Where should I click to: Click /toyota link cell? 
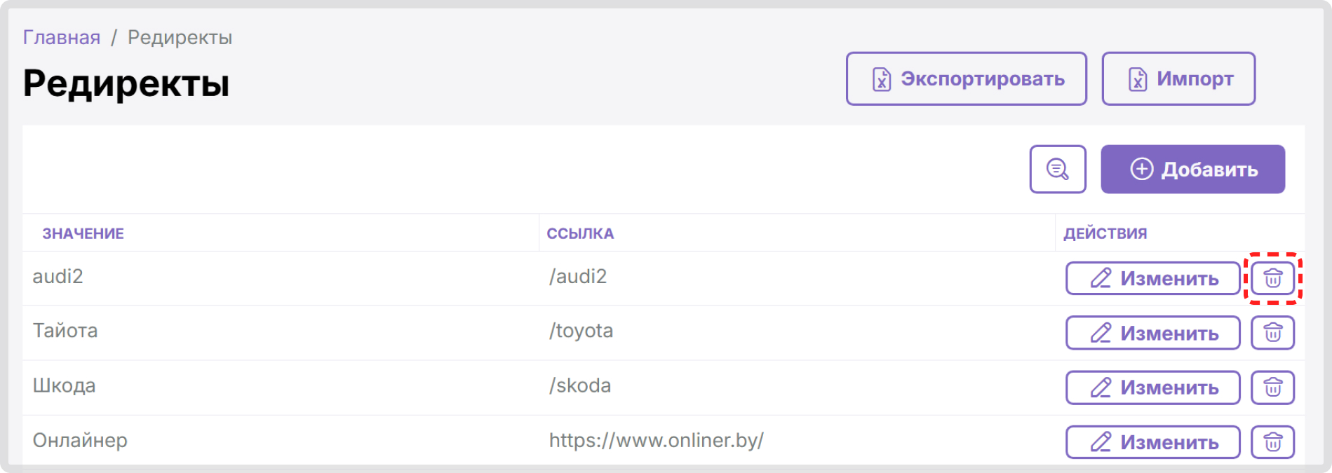click(581, 330)
